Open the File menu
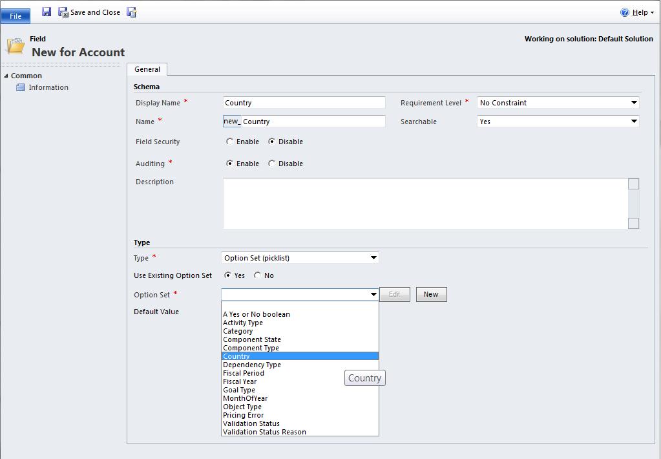Image resolution: width=661 pixels, height=459 pixels. 16,16
